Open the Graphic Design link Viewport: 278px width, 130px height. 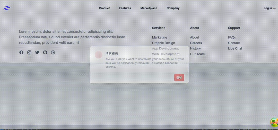pyautogui.click(x=163, y=43)
